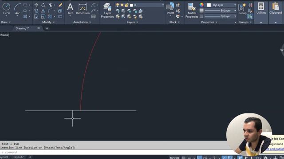Toggle layer on/off lightbulb in layer dropdown
This screenshot has width=284, height=159.
coord(118,5)
